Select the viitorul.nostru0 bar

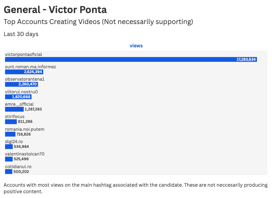pos(18,97)
